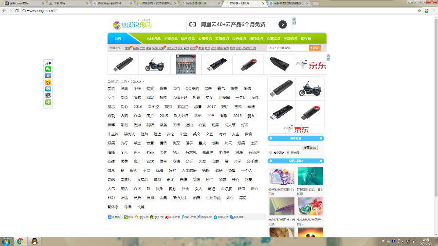The width and height of the screenshot is (438, 246).
Task: Click the wooden tools thumbnail in ad strip
Action: (x=186, y=65)
